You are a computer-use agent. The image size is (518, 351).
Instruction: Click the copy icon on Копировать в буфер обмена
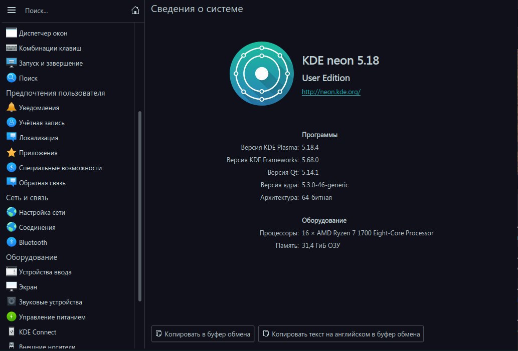[158, 334]
